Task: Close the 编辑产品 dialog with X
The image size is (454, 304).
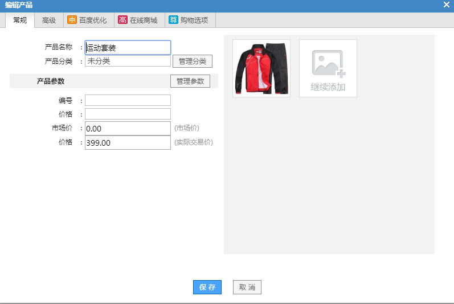Action: [x=446, y=5]
